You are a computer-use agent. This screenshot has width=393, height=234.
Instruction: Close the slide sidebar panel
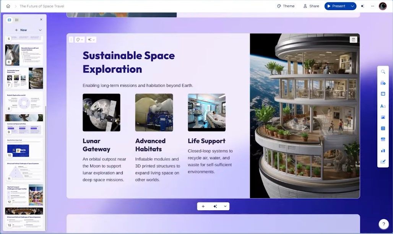(41, 19)
